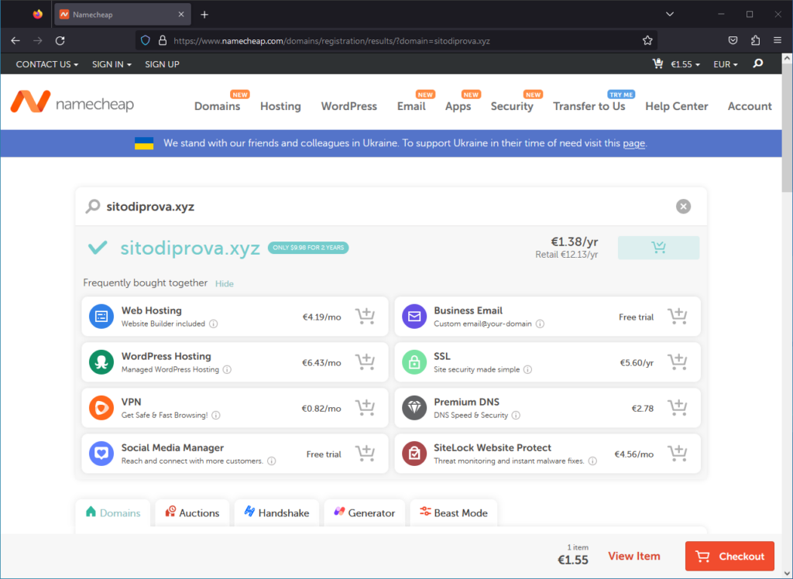The image size is (793, 579).
Task: Switch to the Beast Mode tab
Action: click(454, 512)
